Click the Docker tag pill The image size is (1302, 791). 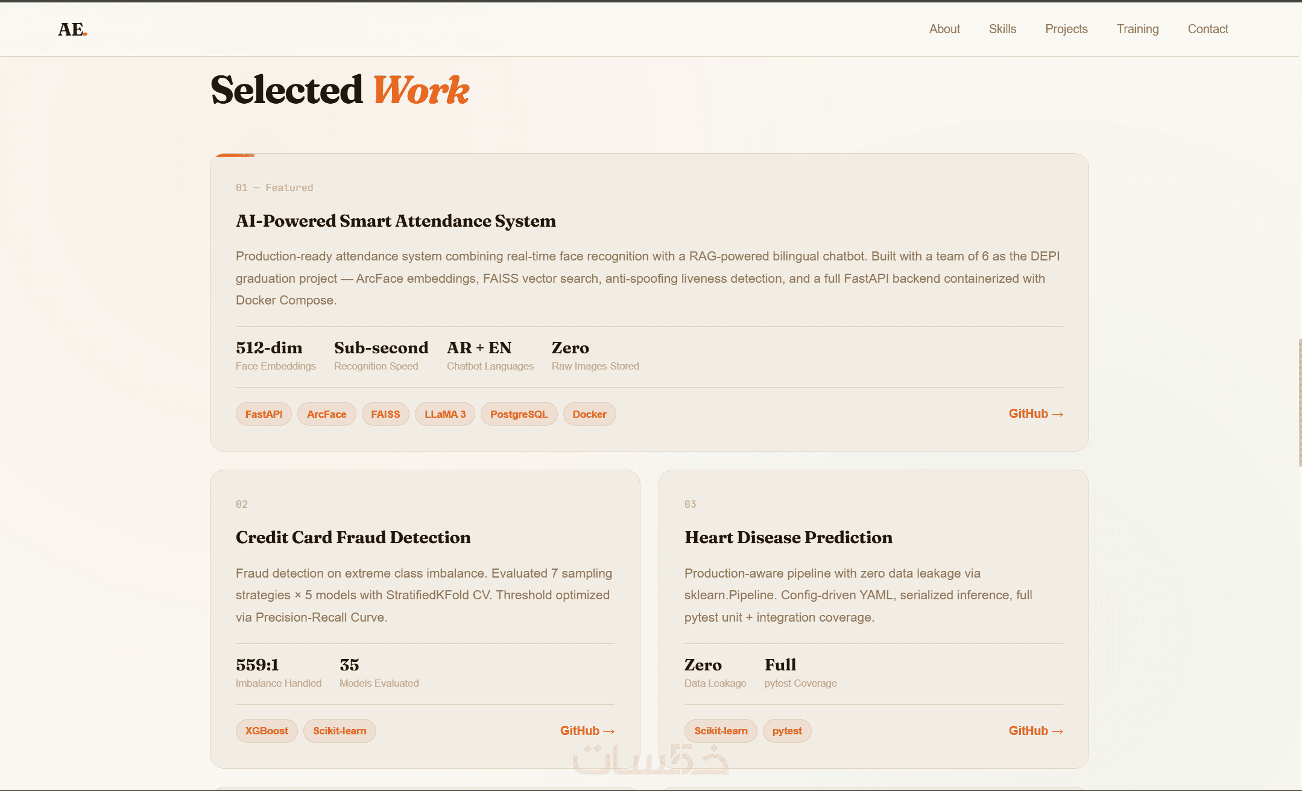(x=589, y=414)
